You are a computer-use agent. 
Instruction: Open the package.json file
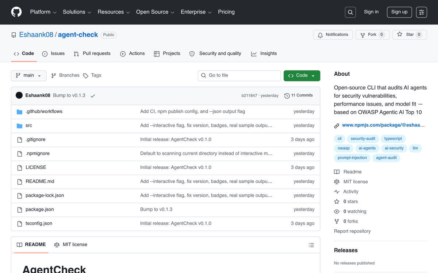40,210
